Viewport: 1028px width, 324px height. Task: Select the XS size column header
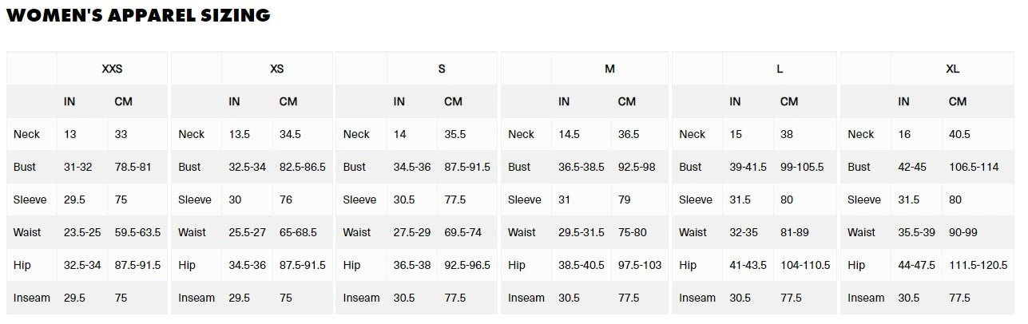tap(277, 69)
